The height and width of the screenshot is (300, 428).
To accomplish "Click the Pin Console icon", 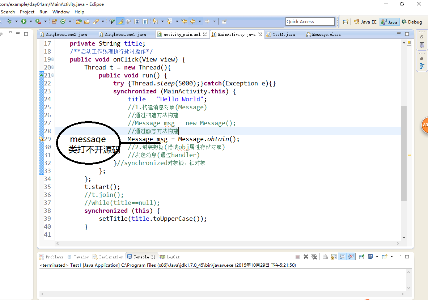I will (361, 257).
